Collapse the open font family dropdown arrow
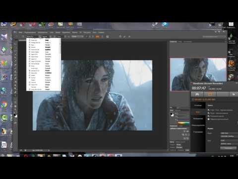The image size is (238, 179). point(40,37)
